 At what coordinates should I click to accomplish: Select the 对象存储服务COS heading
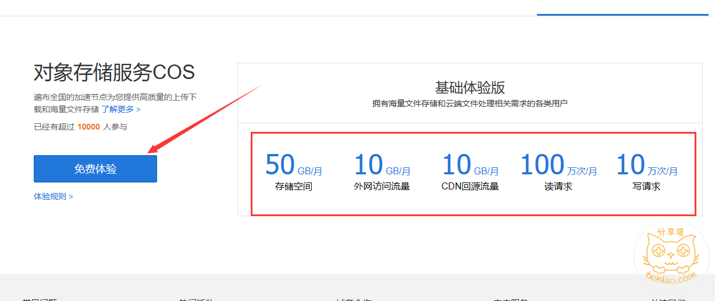point(114,73)
